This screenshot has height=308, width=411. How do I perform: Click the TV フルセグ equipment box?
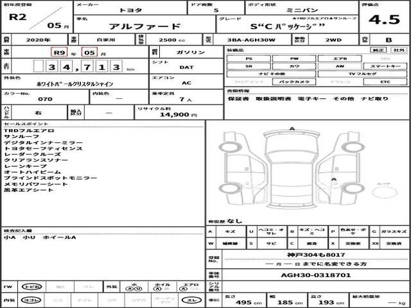(362, 74)
